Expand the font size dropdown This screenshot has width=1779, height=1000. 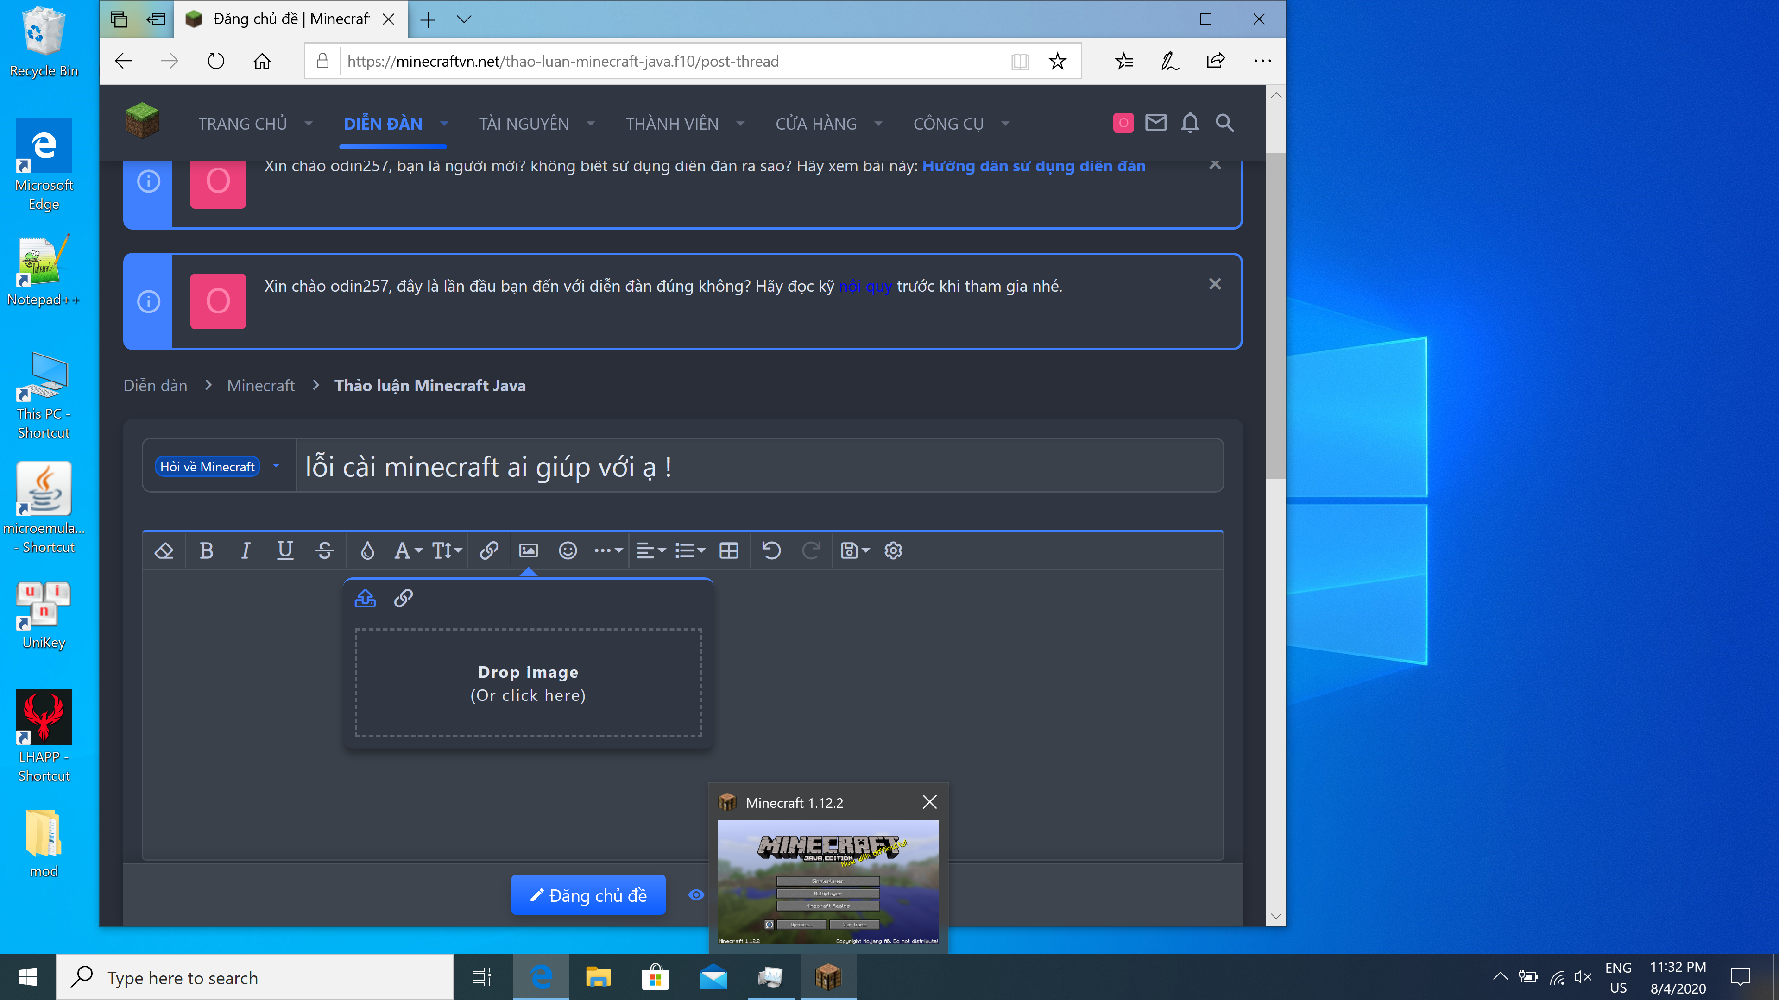447,551
